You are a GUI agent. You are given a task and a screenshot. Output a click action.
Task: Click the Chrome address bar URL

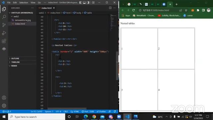[x=156, y=10]
